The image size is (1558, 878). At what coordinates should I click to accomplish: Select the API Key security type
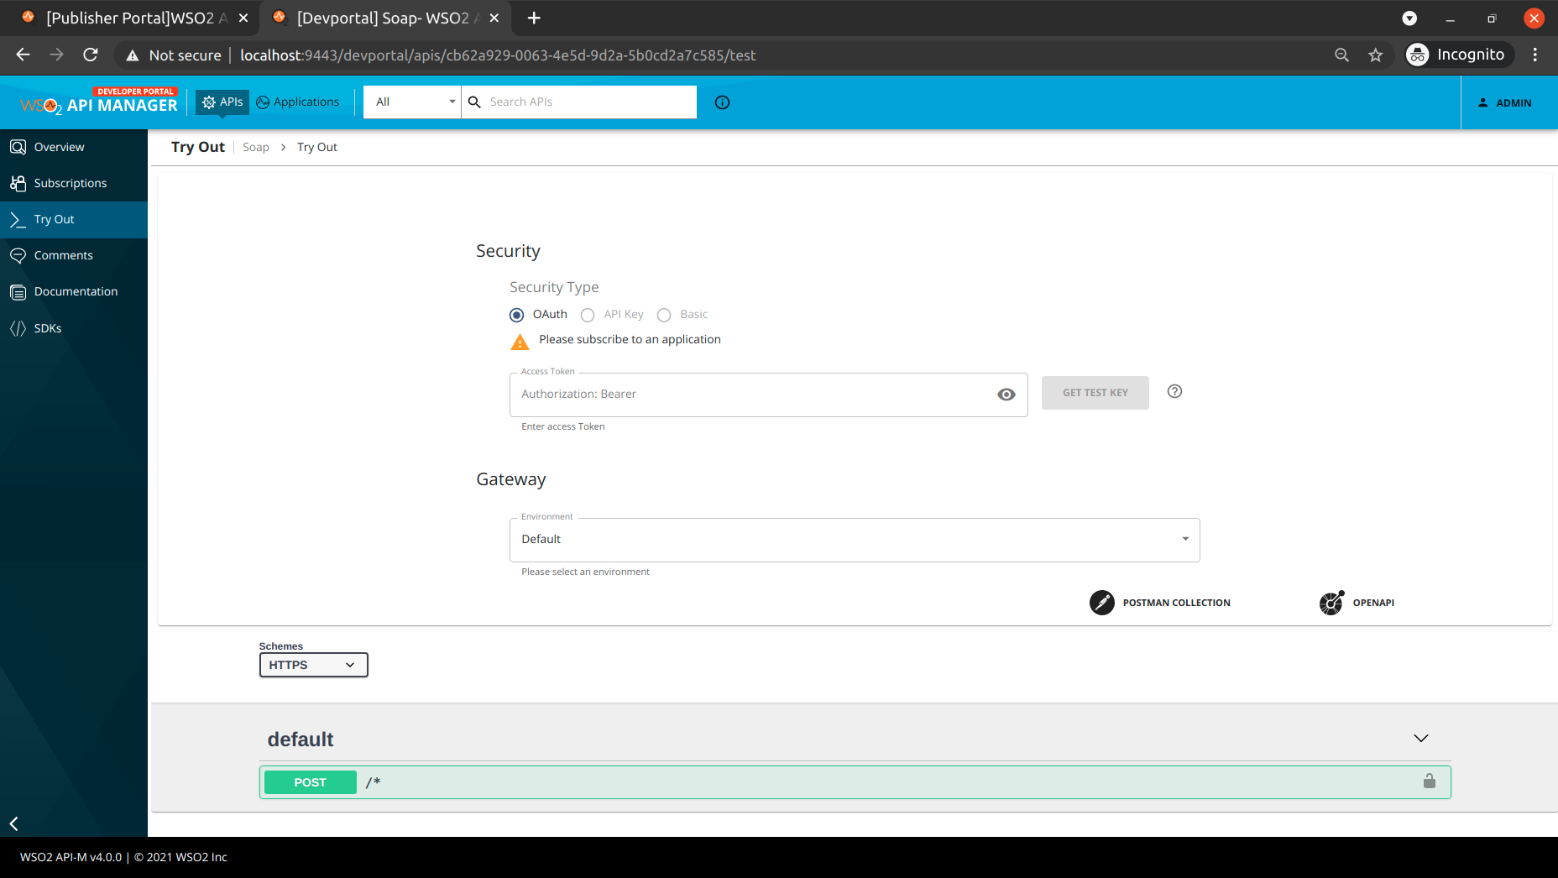587,315
